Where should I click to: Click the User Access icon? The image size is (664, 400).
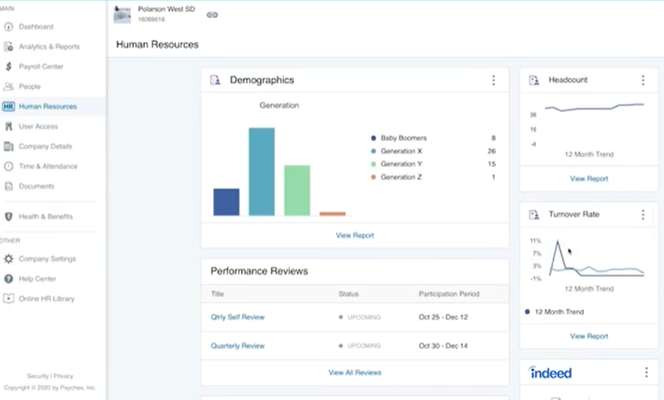(x=8, y=126)
